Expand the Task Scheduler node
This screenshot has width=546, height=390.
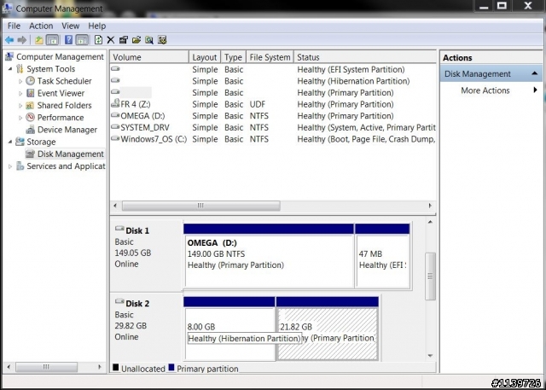21,81
